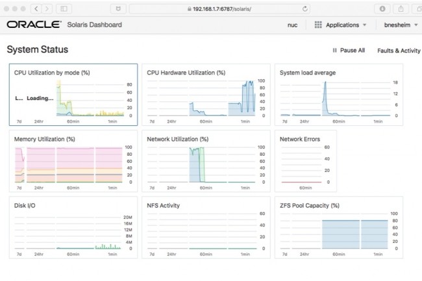Select the NFS Activity chart

[x=206, y=228]
